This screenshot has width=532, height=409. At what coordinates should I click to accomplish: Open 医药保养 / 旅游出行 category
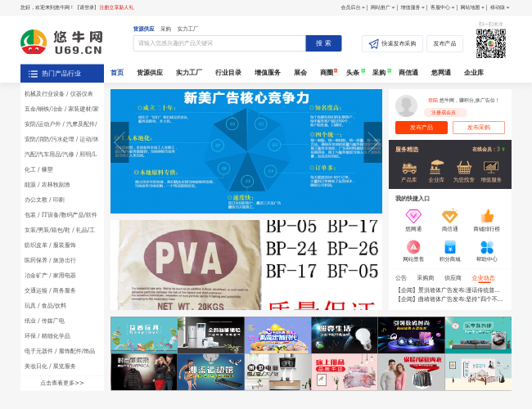[50, 260]
